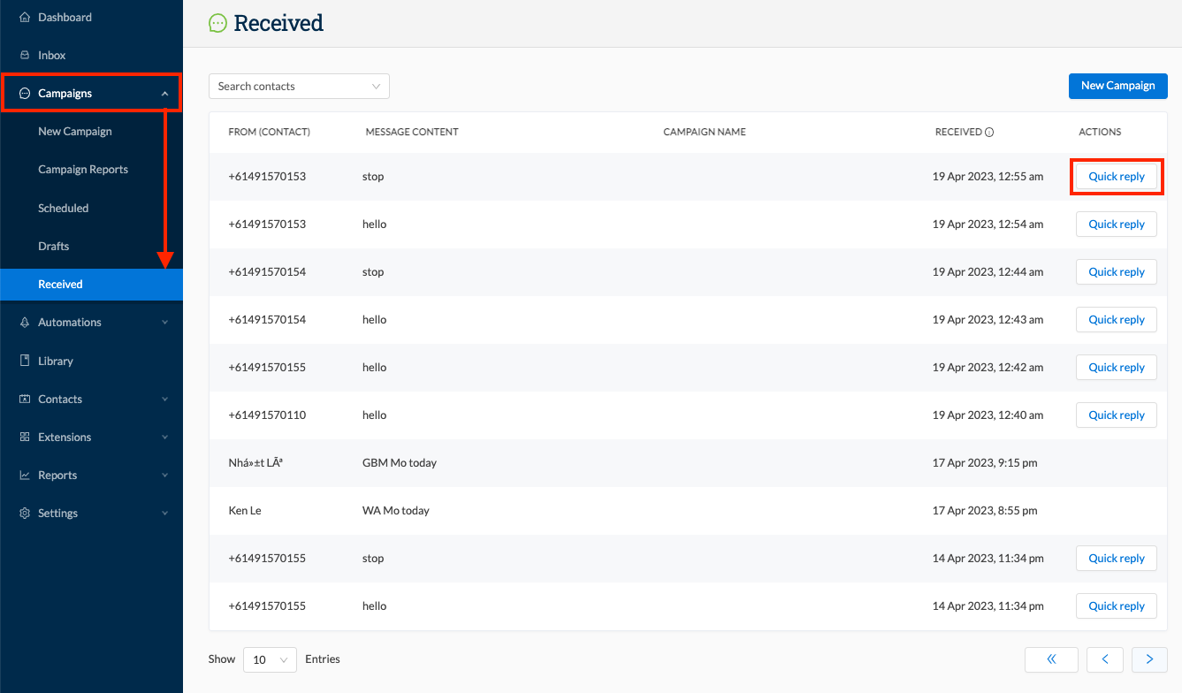
Task: Click contact +61491570153 in the 12:55 am row
Action: pos(267,177)
